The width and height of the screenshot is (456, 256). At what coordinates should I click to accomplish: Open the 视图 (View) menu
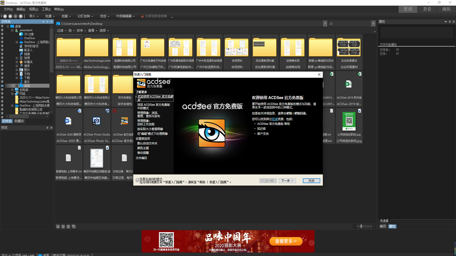pos(33,9)
